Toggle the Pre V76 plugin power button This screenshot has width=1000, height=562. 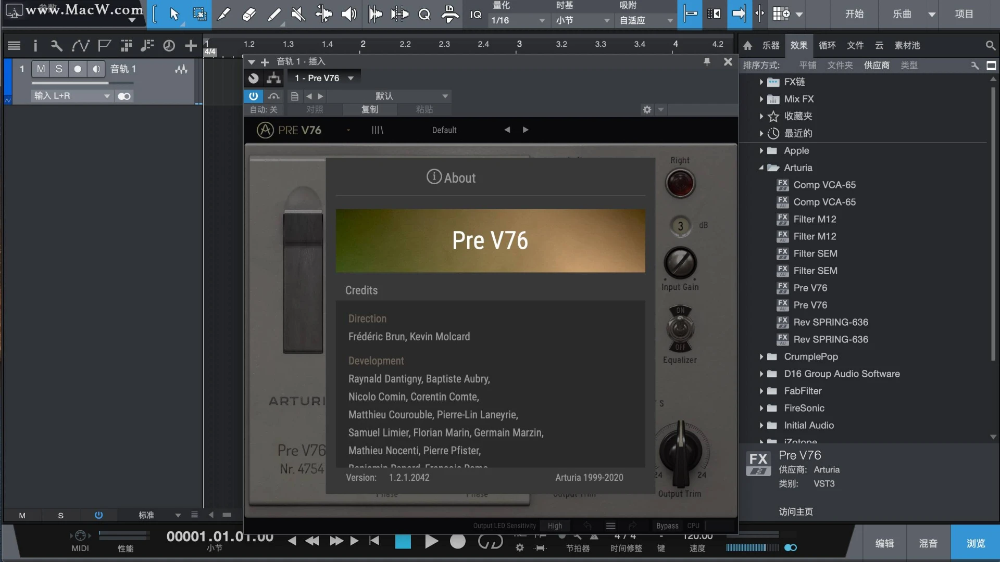pyautogui.click(x=253, y=96)
